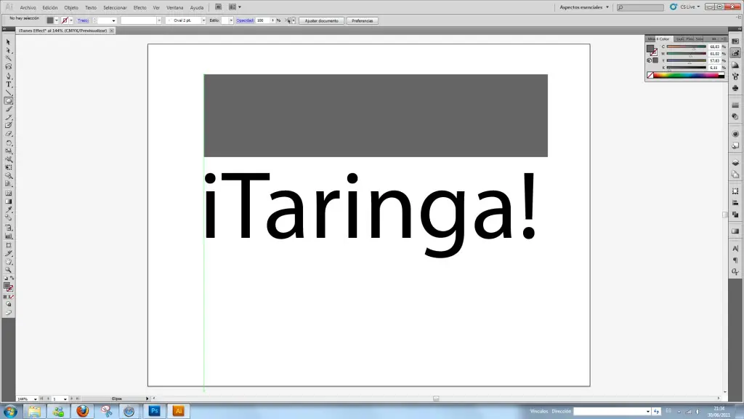Click the Ajustar documento button

coord(321,20)
